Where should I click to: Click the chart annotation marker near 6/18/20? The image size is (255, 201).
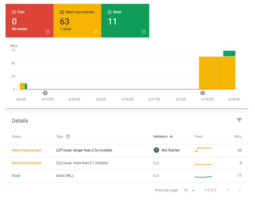point(202,93)
